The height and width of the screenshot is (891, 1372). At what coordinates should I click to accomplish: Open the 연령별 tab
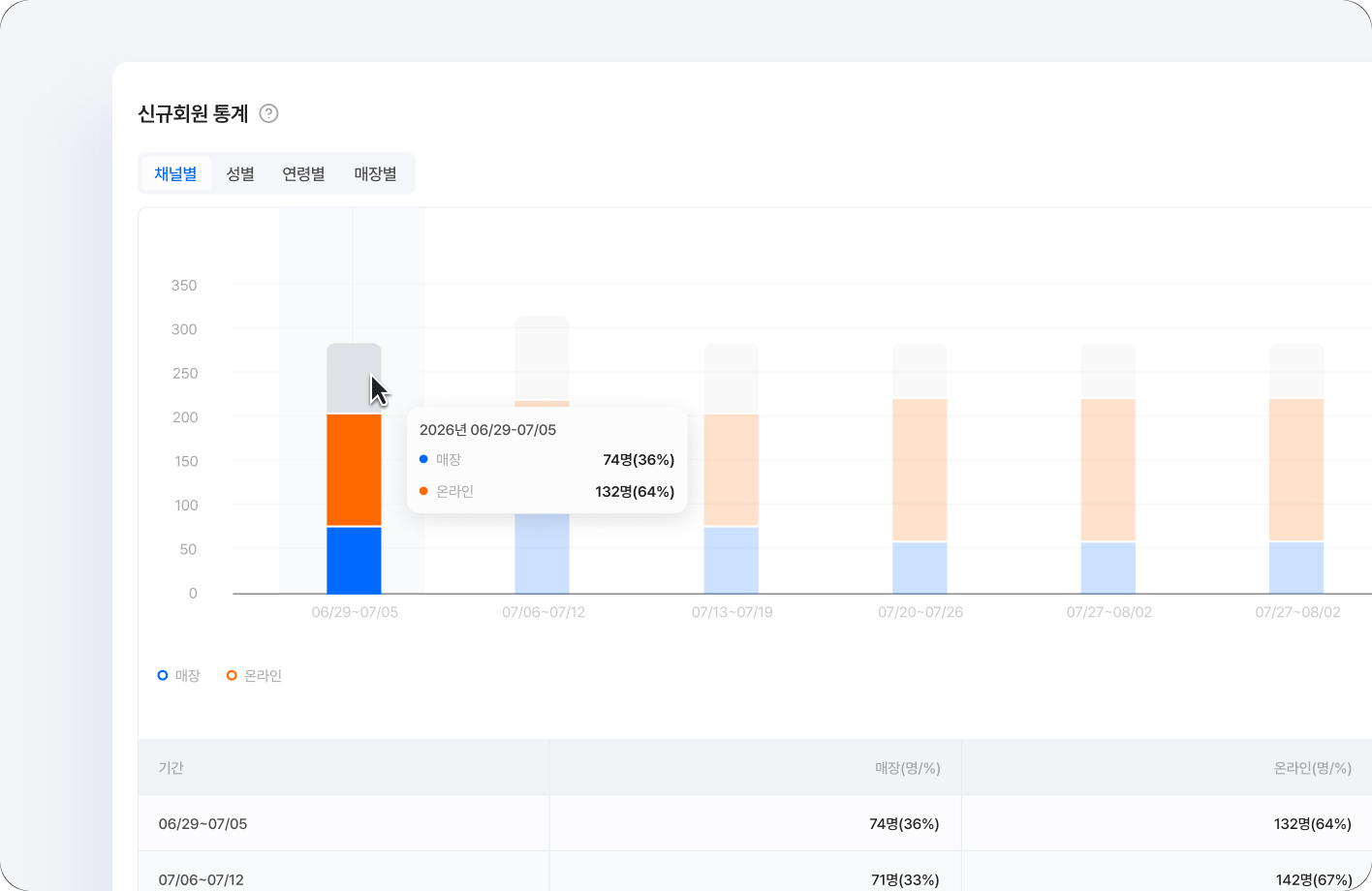[303, 173]
